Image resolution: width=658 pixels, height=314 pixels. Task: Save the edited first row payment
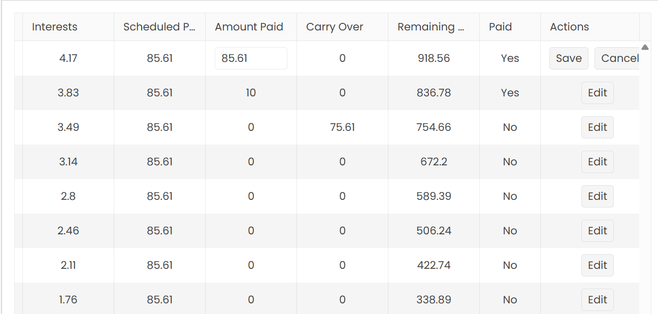click(x=569, y=58)
